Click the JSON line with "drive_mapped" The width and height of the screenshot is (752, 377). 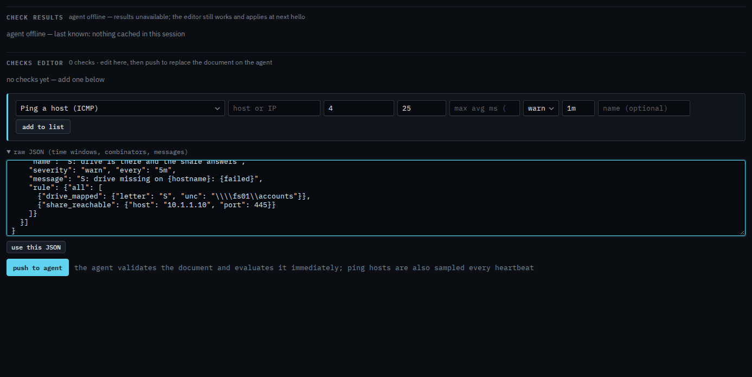tap(173, 196)
